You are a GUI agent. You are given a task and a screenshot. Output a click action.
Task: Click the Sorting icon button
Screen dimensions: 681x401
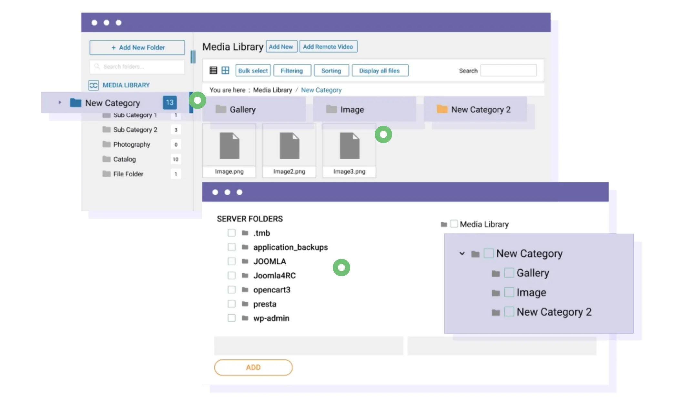point(331,70)
